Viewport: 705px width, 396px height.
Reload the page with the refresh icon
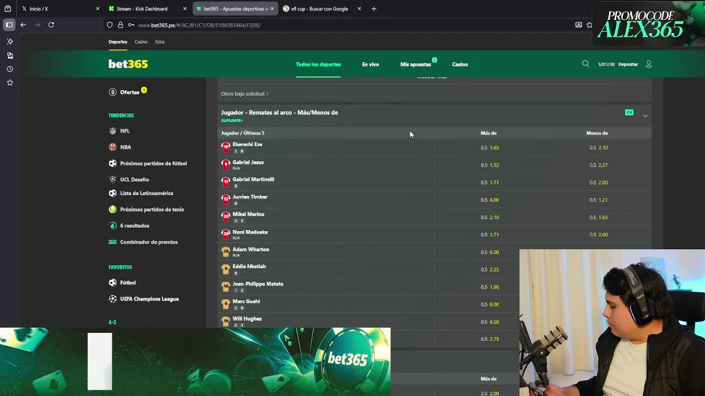coord(51,25)
